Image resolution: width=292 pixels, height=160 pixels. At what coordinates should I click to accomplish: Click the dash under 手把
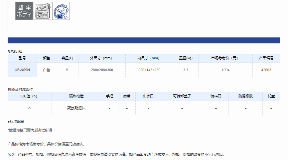[x=109, y=108]
